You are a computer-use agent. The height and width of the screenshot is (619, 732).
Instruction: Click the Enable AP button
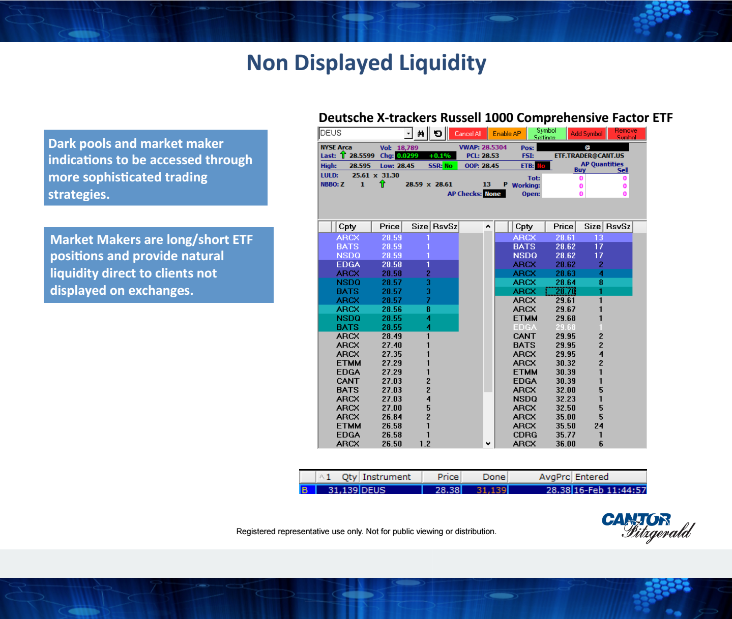[507, 134]
